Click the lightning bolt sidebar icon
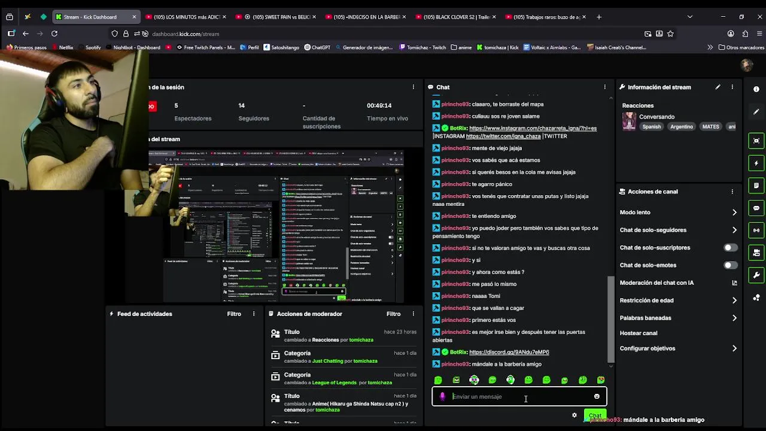 756,163
